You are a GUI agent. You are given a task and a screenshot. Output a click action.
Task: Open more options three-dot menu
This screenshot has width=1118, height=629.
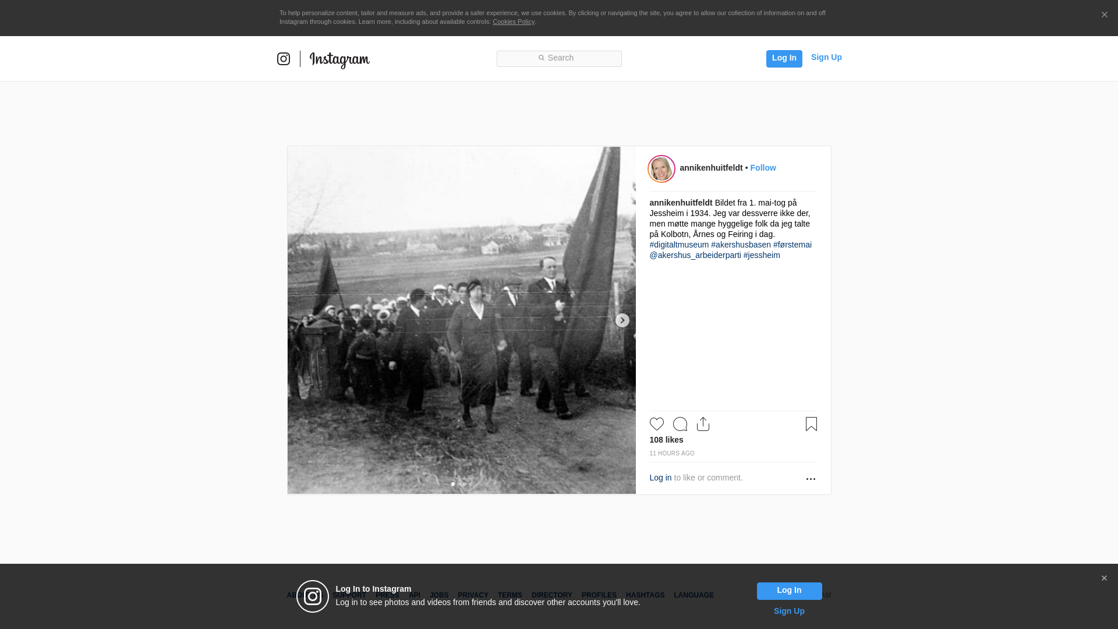tap(811, 479)
